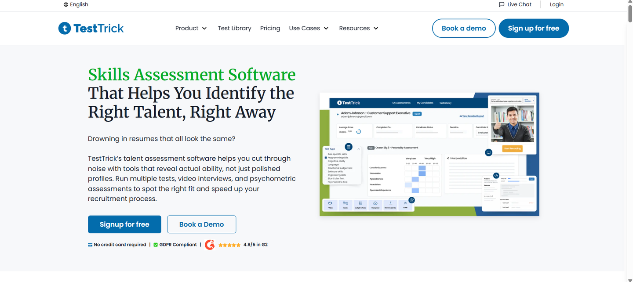Click the five orange rating stars
The width and height of the screenshot is (633, 282).
[x=229, y=245]
